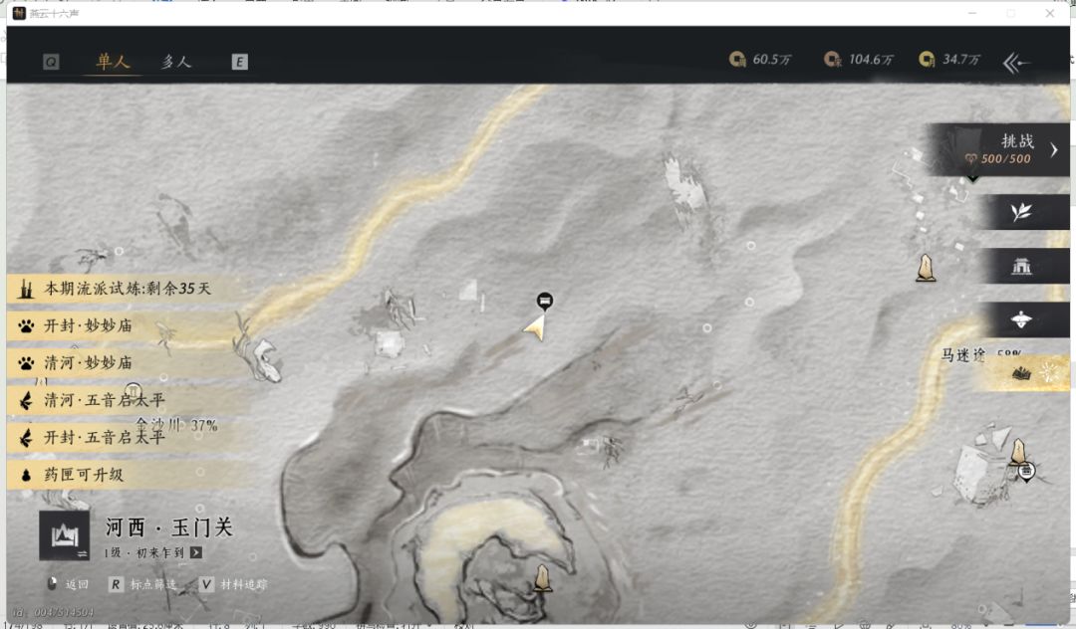
Task: Open the 清河·妙妙庙 entry
Action: [129, 362]
